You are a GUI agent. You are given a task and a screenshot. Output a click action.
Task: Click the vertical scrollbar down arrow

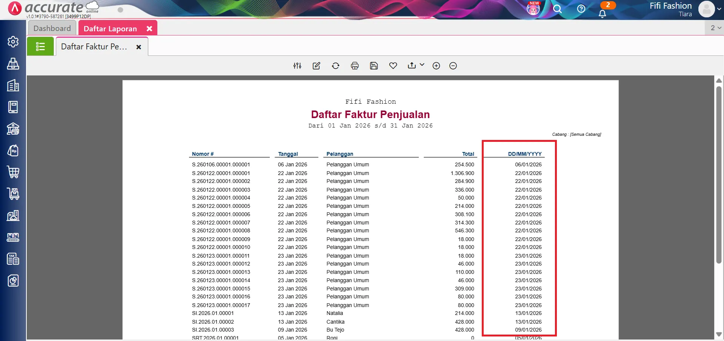coord(719,334)
